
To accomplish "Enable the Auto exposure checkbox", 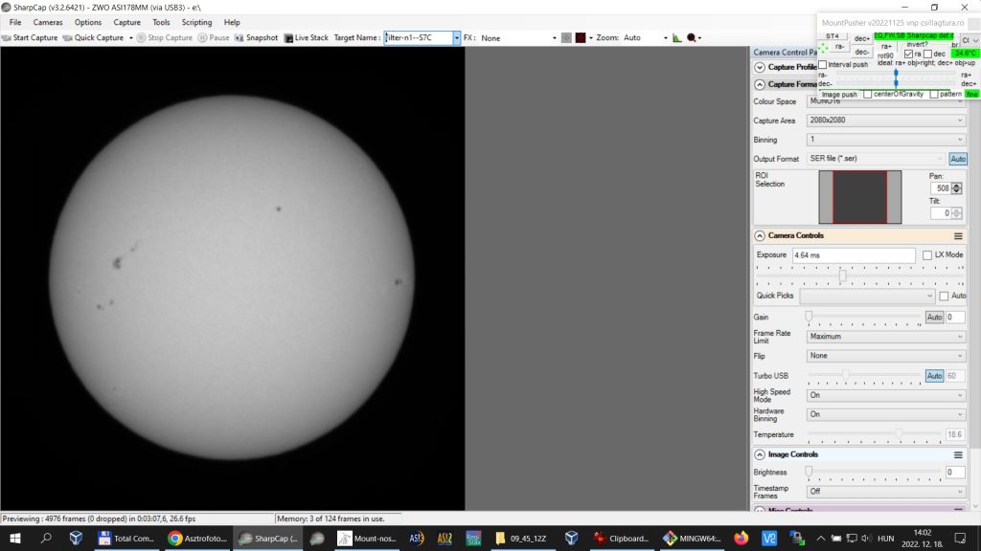I will [x=944, y=297].
